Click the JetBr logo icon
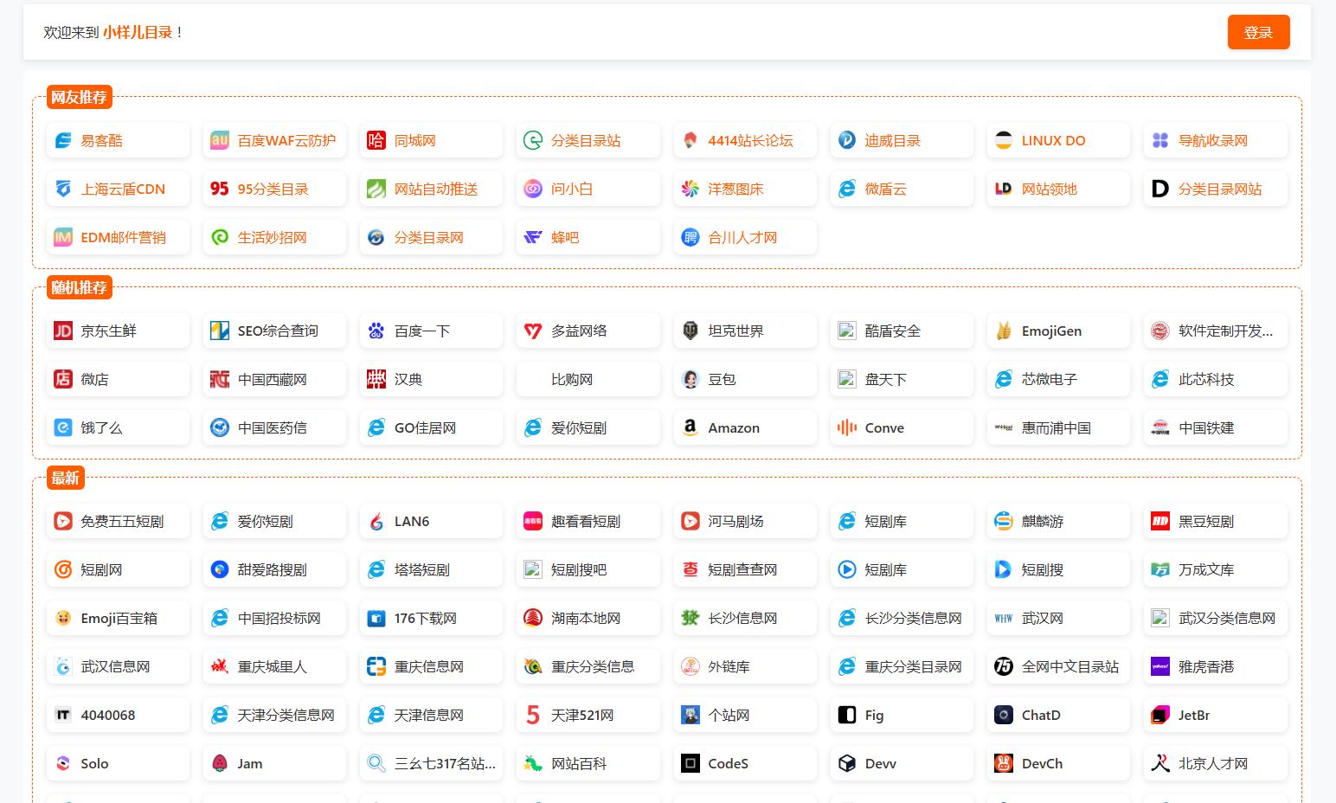This screenshot has width=1336, height=803. click(x=1160, y=715)
